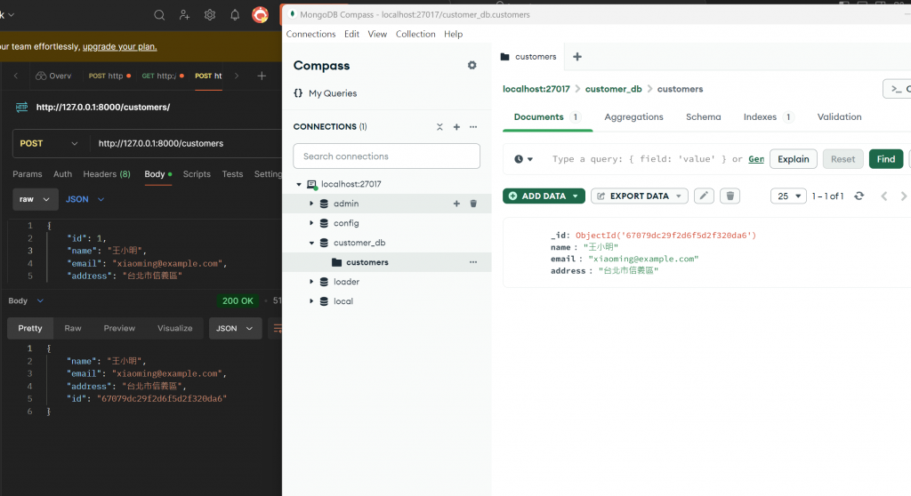Open Collection menu in Compass
911x496 pixels.
click(x=415, y=34)
